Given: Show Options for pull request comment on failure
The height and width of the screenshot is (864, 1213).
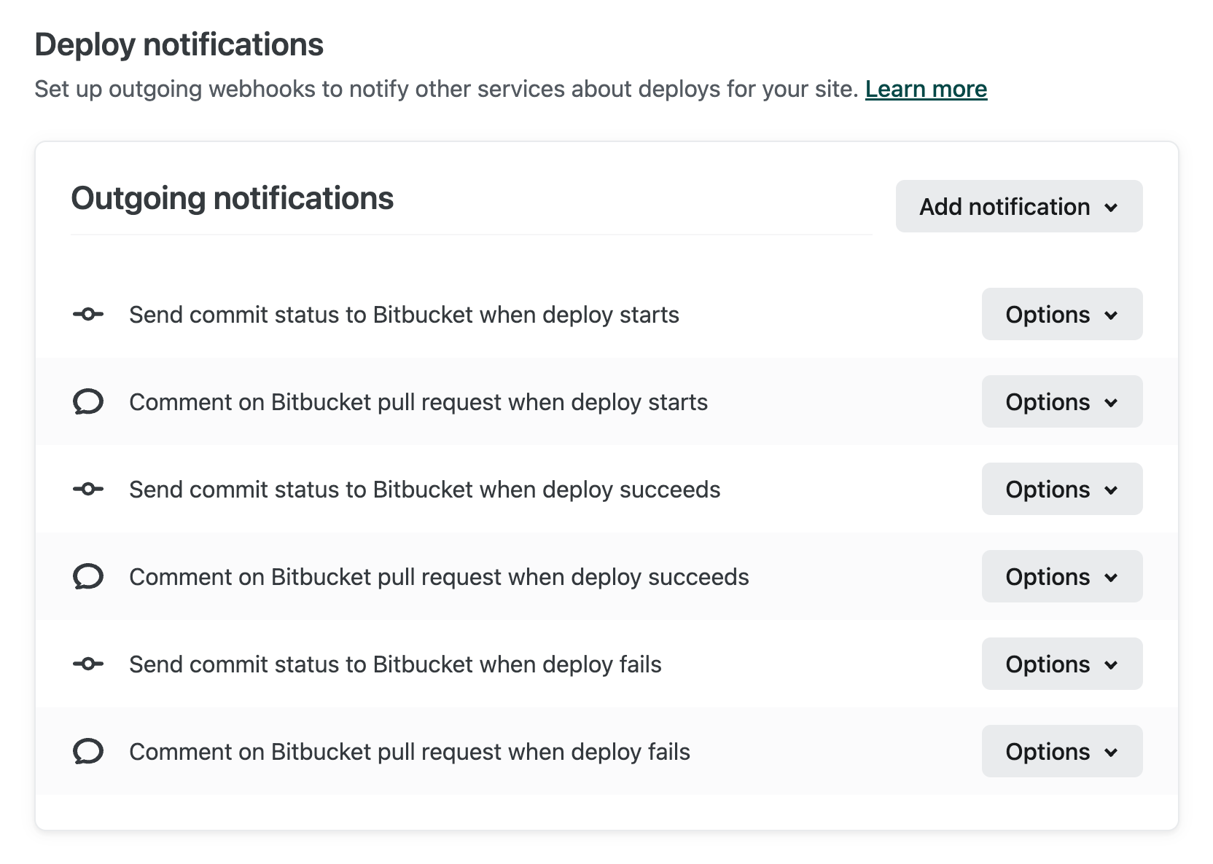Looking at the screenshot, I should coord(1061,752).
